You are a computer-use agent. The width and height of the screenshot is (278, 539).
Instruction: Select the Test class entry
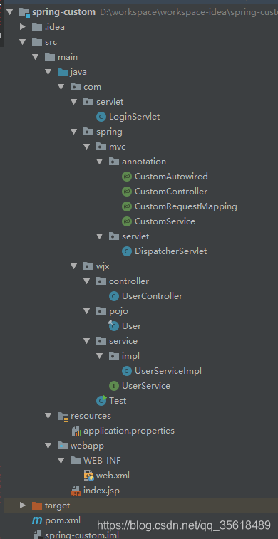118,400
